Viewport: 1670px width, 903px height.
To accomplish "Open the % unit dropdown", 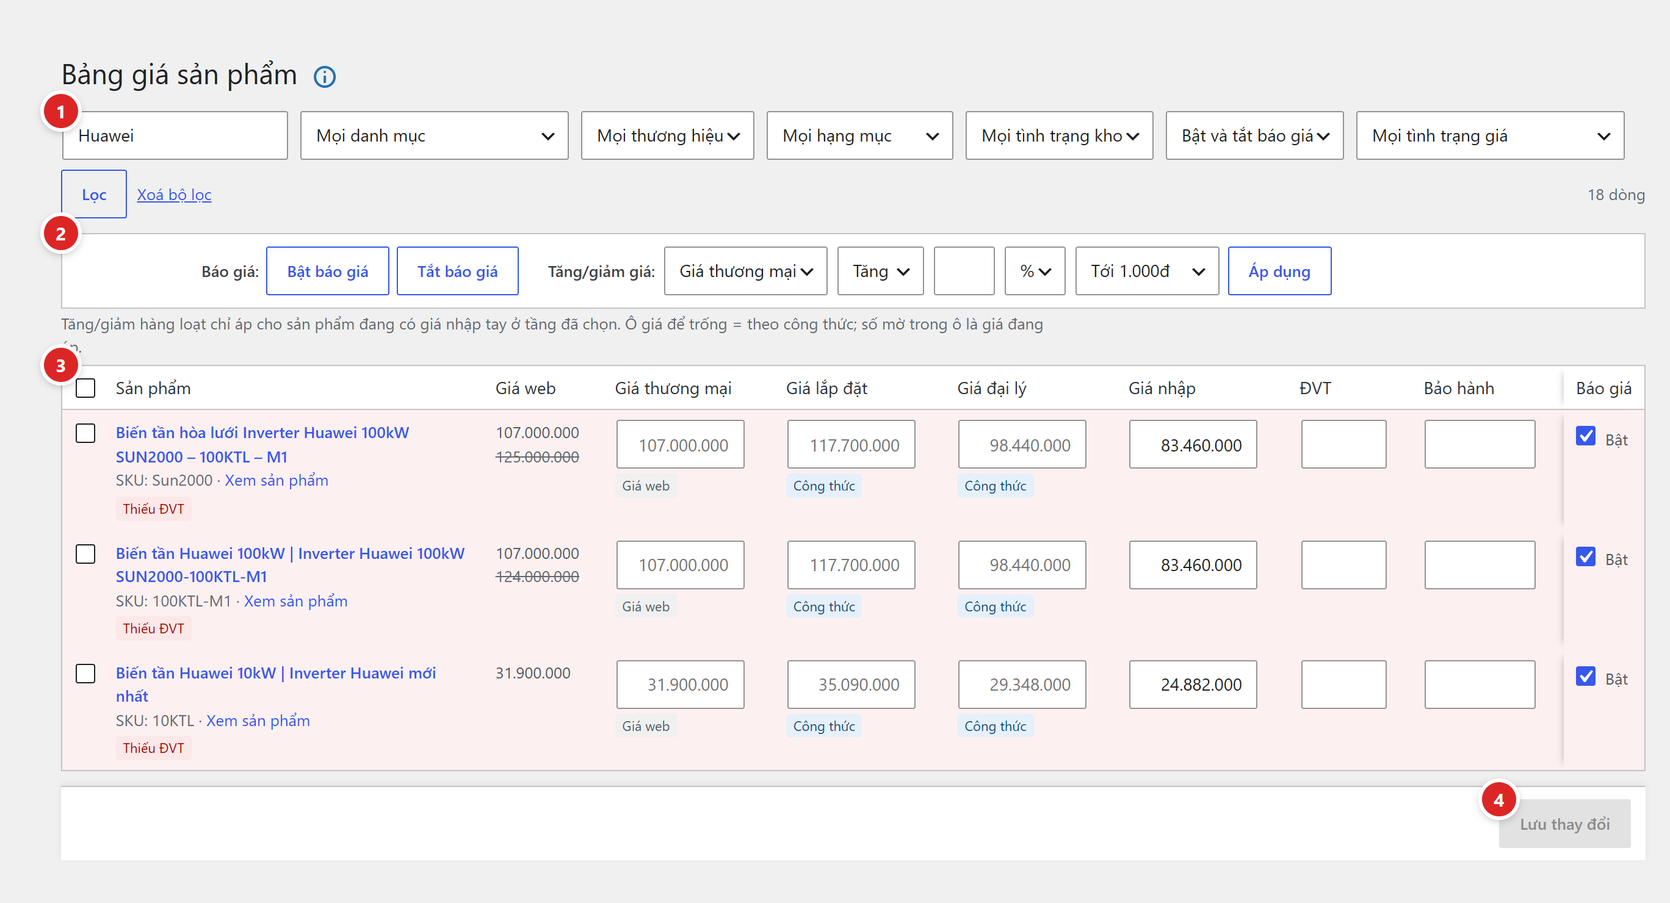I will (x=1035, y=271).
